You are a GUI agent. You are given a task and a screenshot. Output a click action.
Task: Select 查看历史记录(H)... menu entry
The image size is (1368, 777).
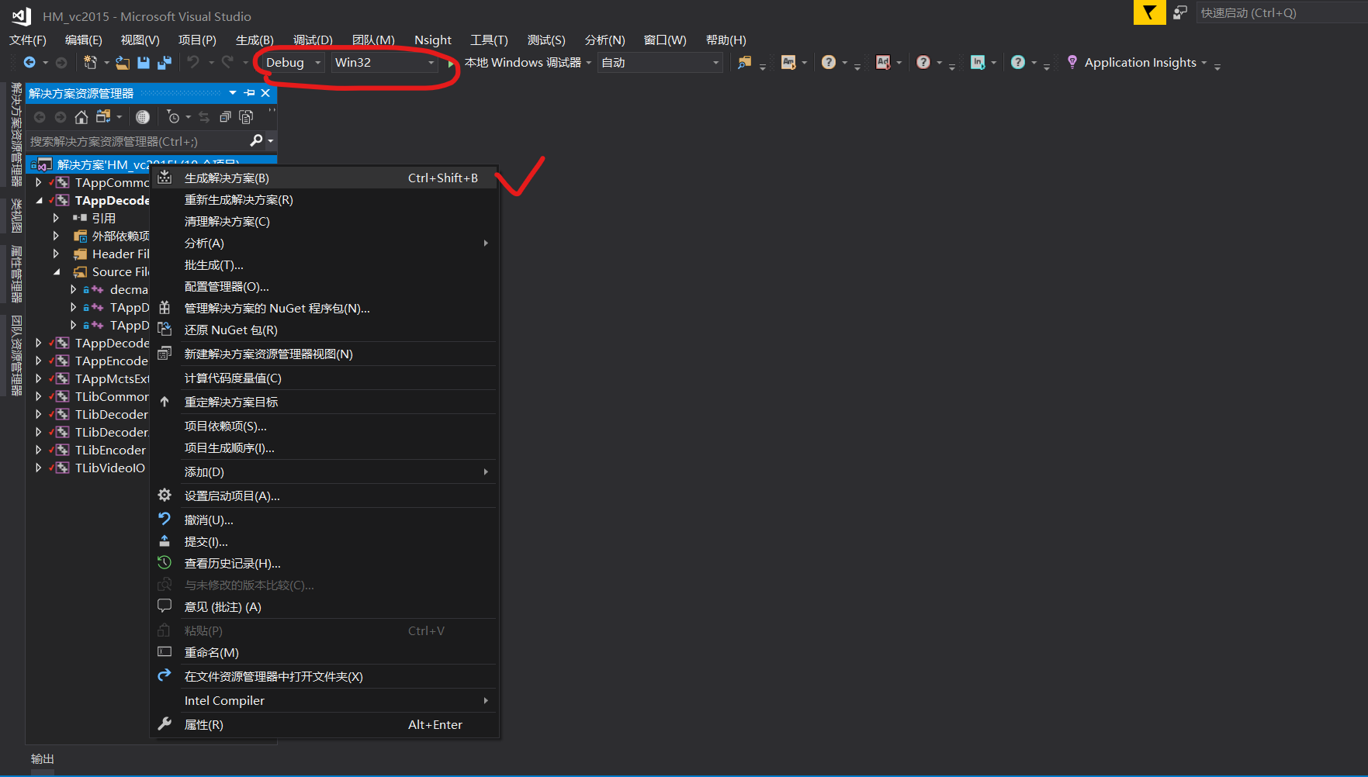click(324, 564)
